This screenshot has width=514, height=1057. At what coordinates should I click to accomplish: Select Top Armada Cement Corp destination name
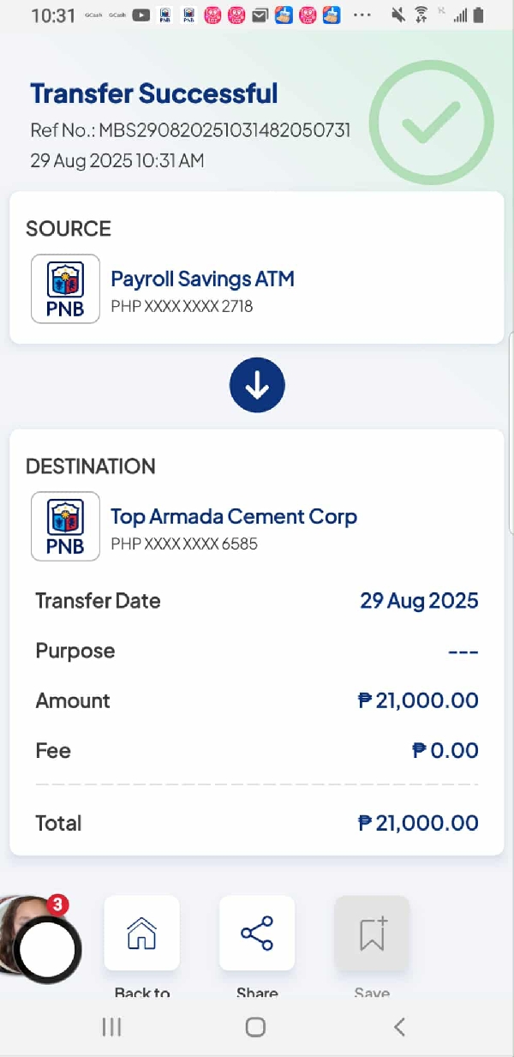234,516
